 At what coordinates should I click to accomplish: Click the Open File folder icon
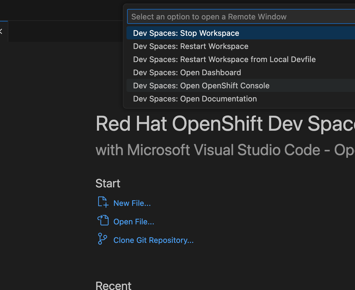(x=103, y=221)
